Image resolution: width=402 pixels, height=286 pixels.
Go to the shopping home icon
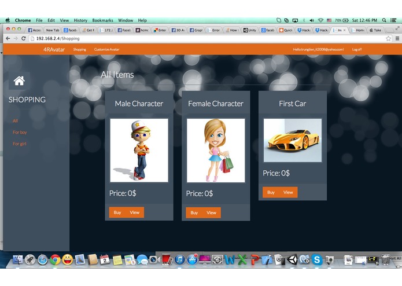19,81
